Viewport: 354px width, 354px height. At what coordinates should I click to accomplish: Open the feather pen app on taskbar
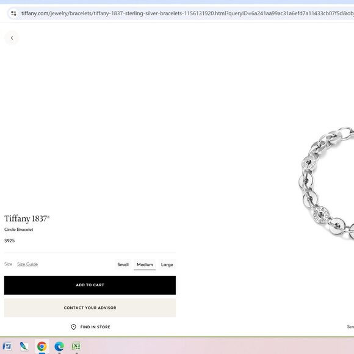point(24,346)
